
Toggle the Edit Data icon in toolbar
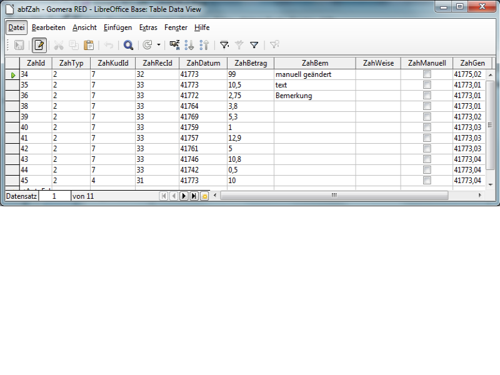coord(39,45)
